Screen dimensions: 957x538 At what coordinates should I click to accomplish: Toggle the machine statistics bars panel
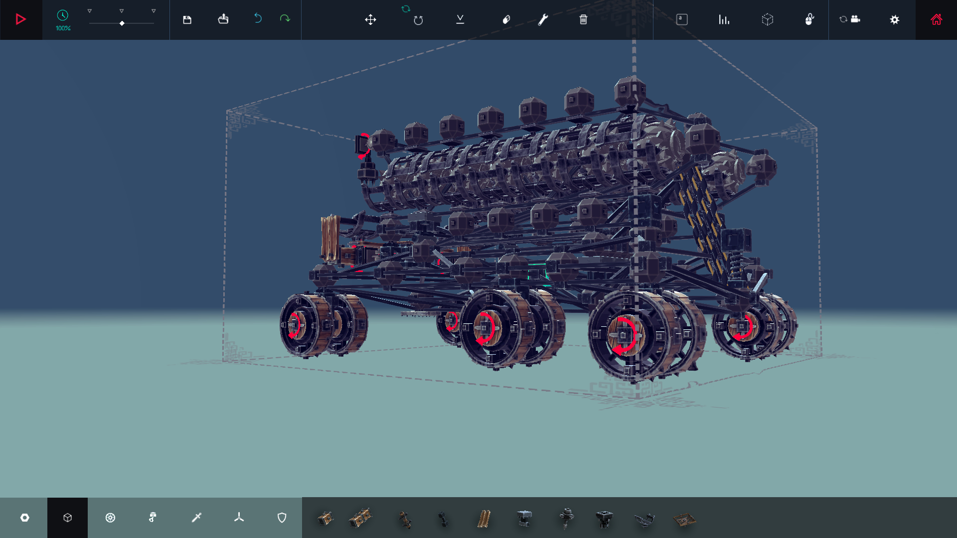pyautogui.click(x=724, y=19)
